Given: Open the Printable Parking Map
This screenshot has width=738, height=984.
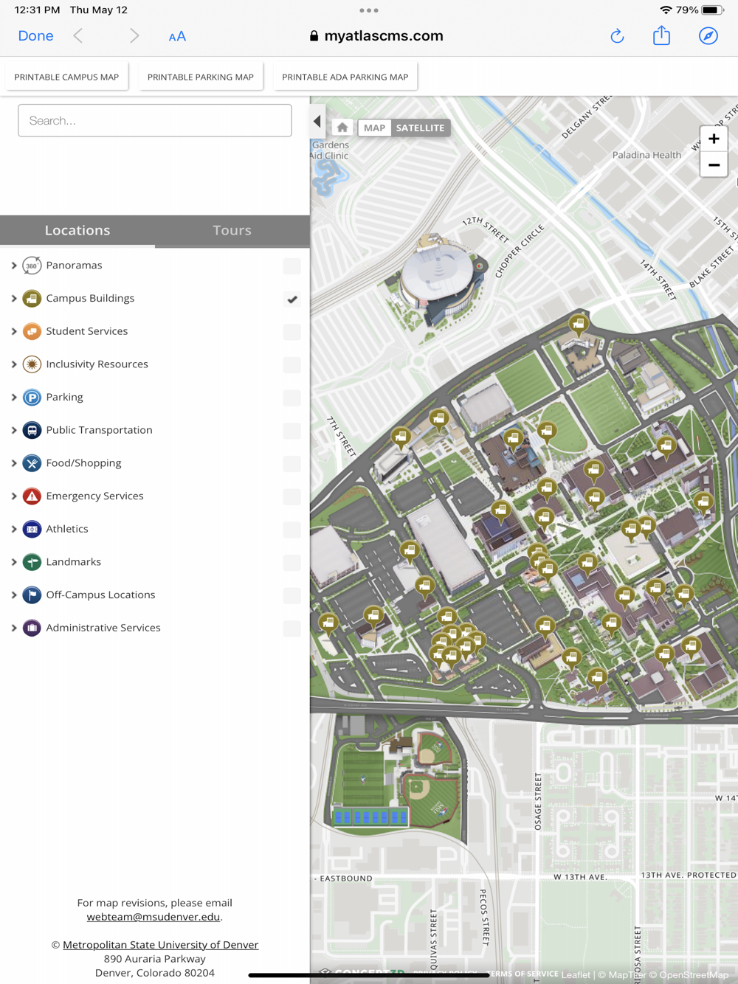Looking at the screenshot, I should pos(201,77).
